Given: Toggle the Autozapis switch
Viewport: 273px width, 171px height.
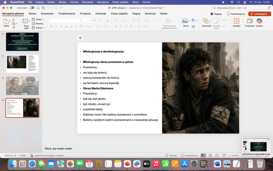Looking at the screenshot, I should coord(32,8).
